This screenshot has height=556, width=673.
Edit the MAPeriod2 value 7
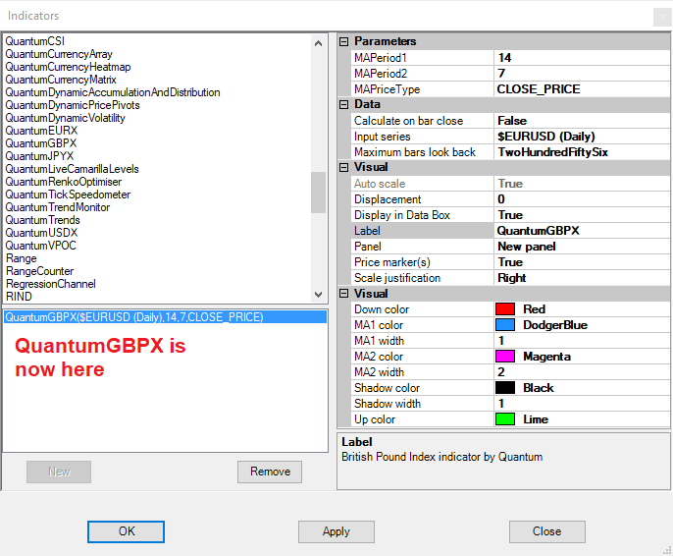pyautogui.click(x=582, y=74)
